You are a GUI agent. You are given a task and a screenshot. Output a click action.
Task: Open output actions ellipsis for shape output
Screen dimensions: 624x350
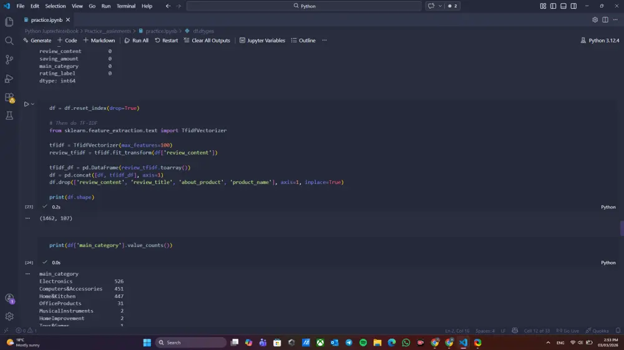(27, 218)
